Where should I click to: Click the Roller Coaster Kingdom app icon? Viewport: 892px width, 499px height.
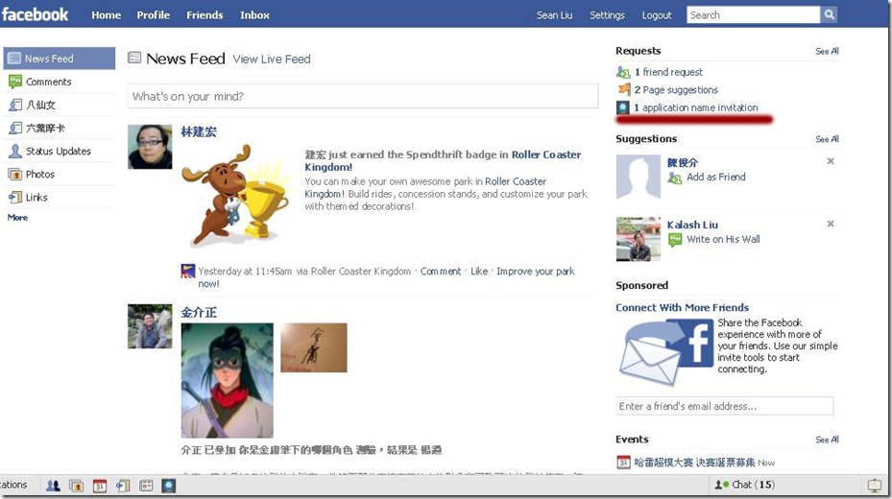188,272
